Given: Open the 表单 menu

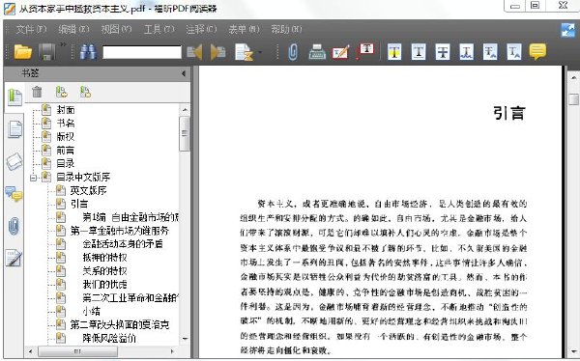Looking at the screenshot, I should click(244, 29).
